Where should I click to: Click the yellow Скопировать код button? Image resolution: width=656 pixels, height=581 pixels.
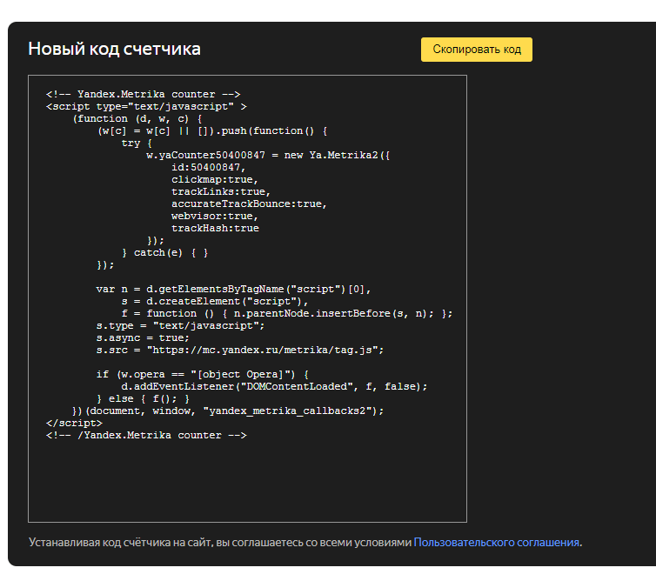coord(477,50)
